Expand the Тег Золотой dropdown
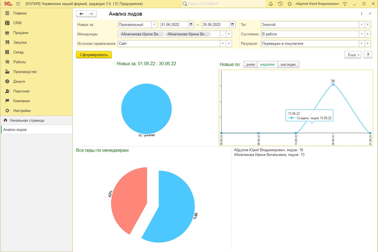 [362, 25]
